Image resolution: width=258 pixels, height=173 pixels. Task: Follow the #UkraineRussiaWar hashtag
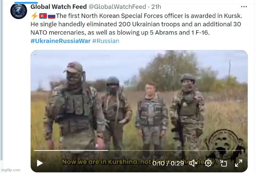click(x=60, y=41)
